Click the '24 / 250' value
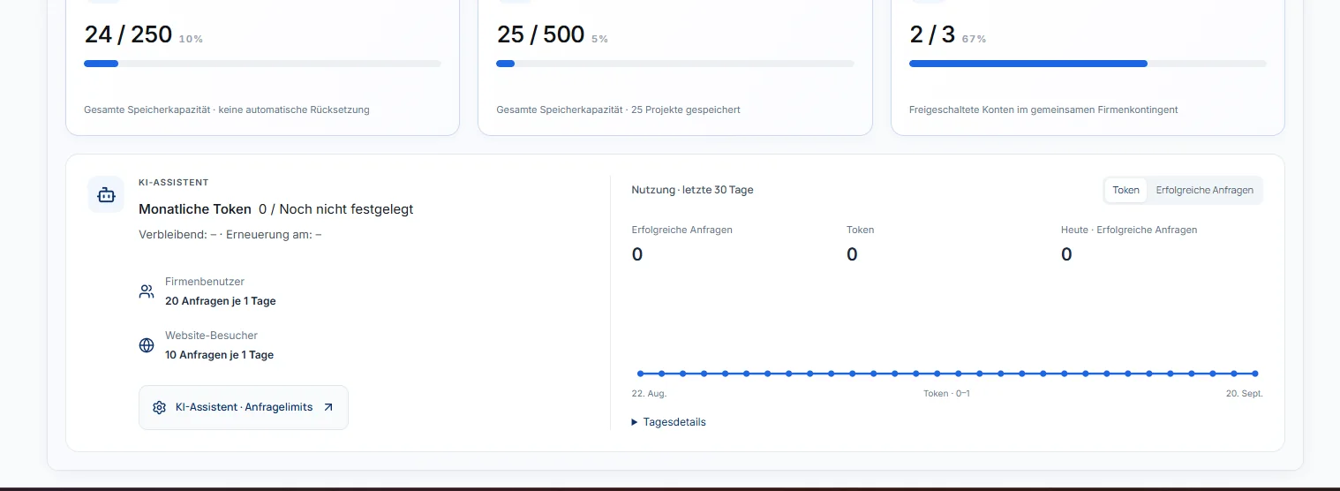The width and height of the screenshot is (1340, 491). [x=128, y=34]
